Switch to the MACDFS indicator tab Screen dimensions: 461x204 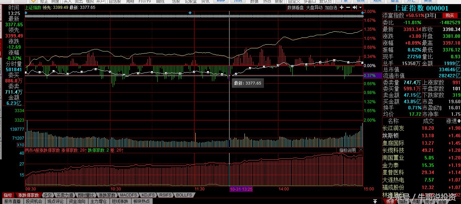click(128, 195)
